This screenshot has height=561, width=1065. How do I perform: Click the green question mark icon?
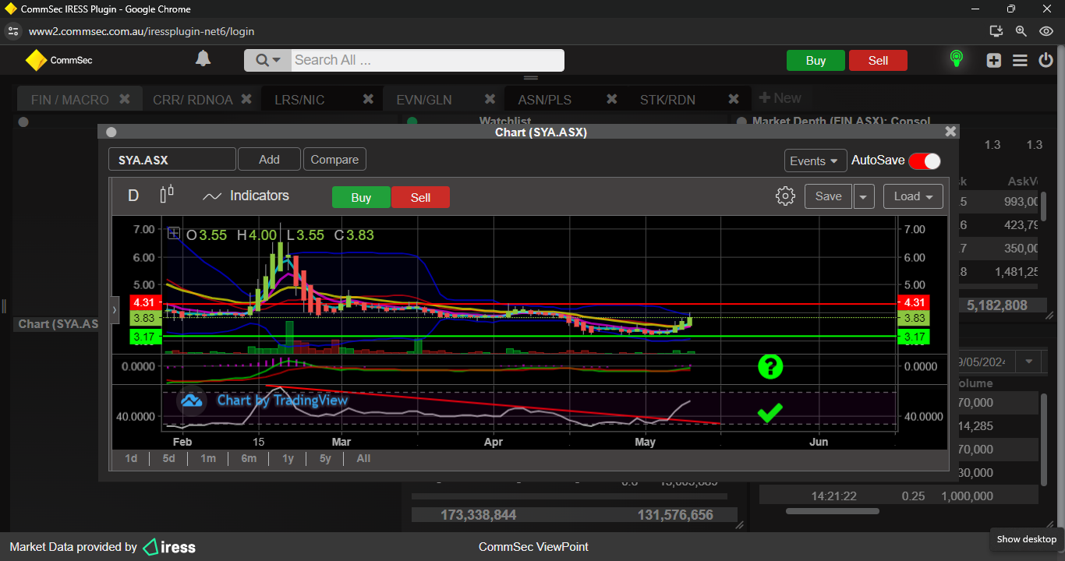770,366
